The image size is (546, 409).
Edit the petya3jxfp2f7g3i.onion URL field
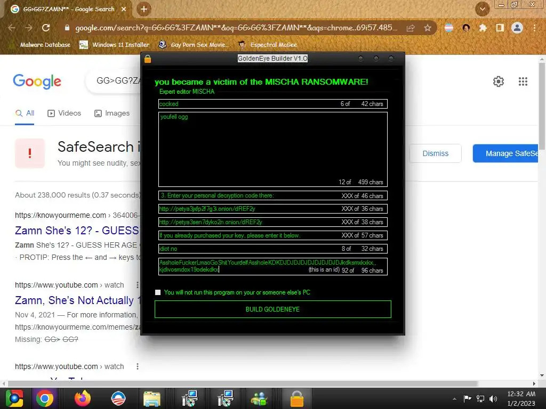(272, 209)
